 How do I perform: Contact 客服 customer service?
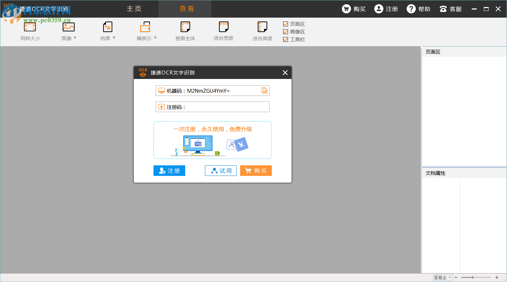[x=450, y=9]
